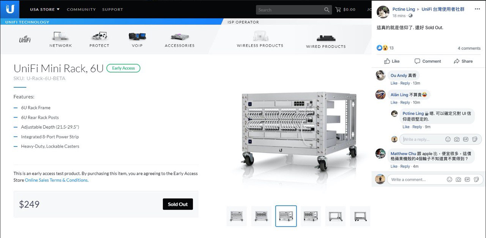Share the Facebook post

463,61
